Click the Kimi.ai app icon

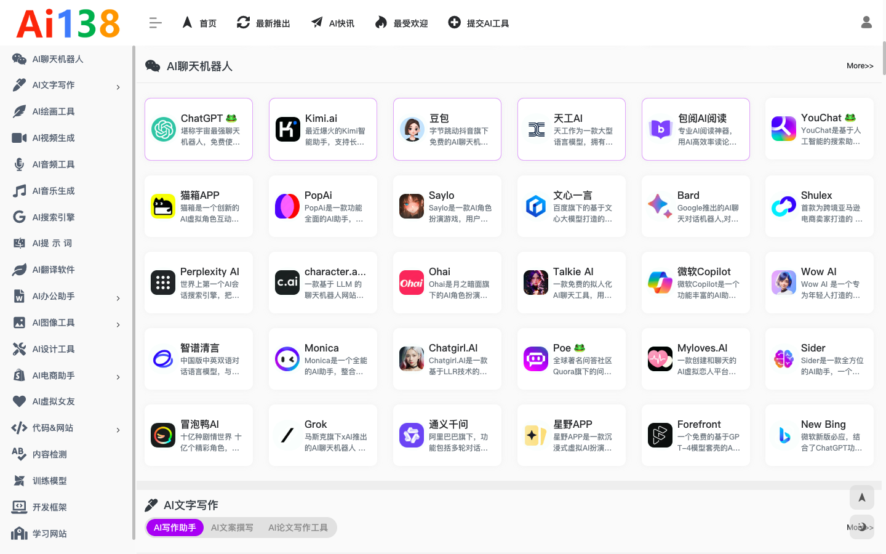(288, 129)
